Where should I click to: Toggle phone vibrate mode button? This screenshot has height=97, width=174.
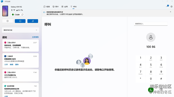coord(20,21)
